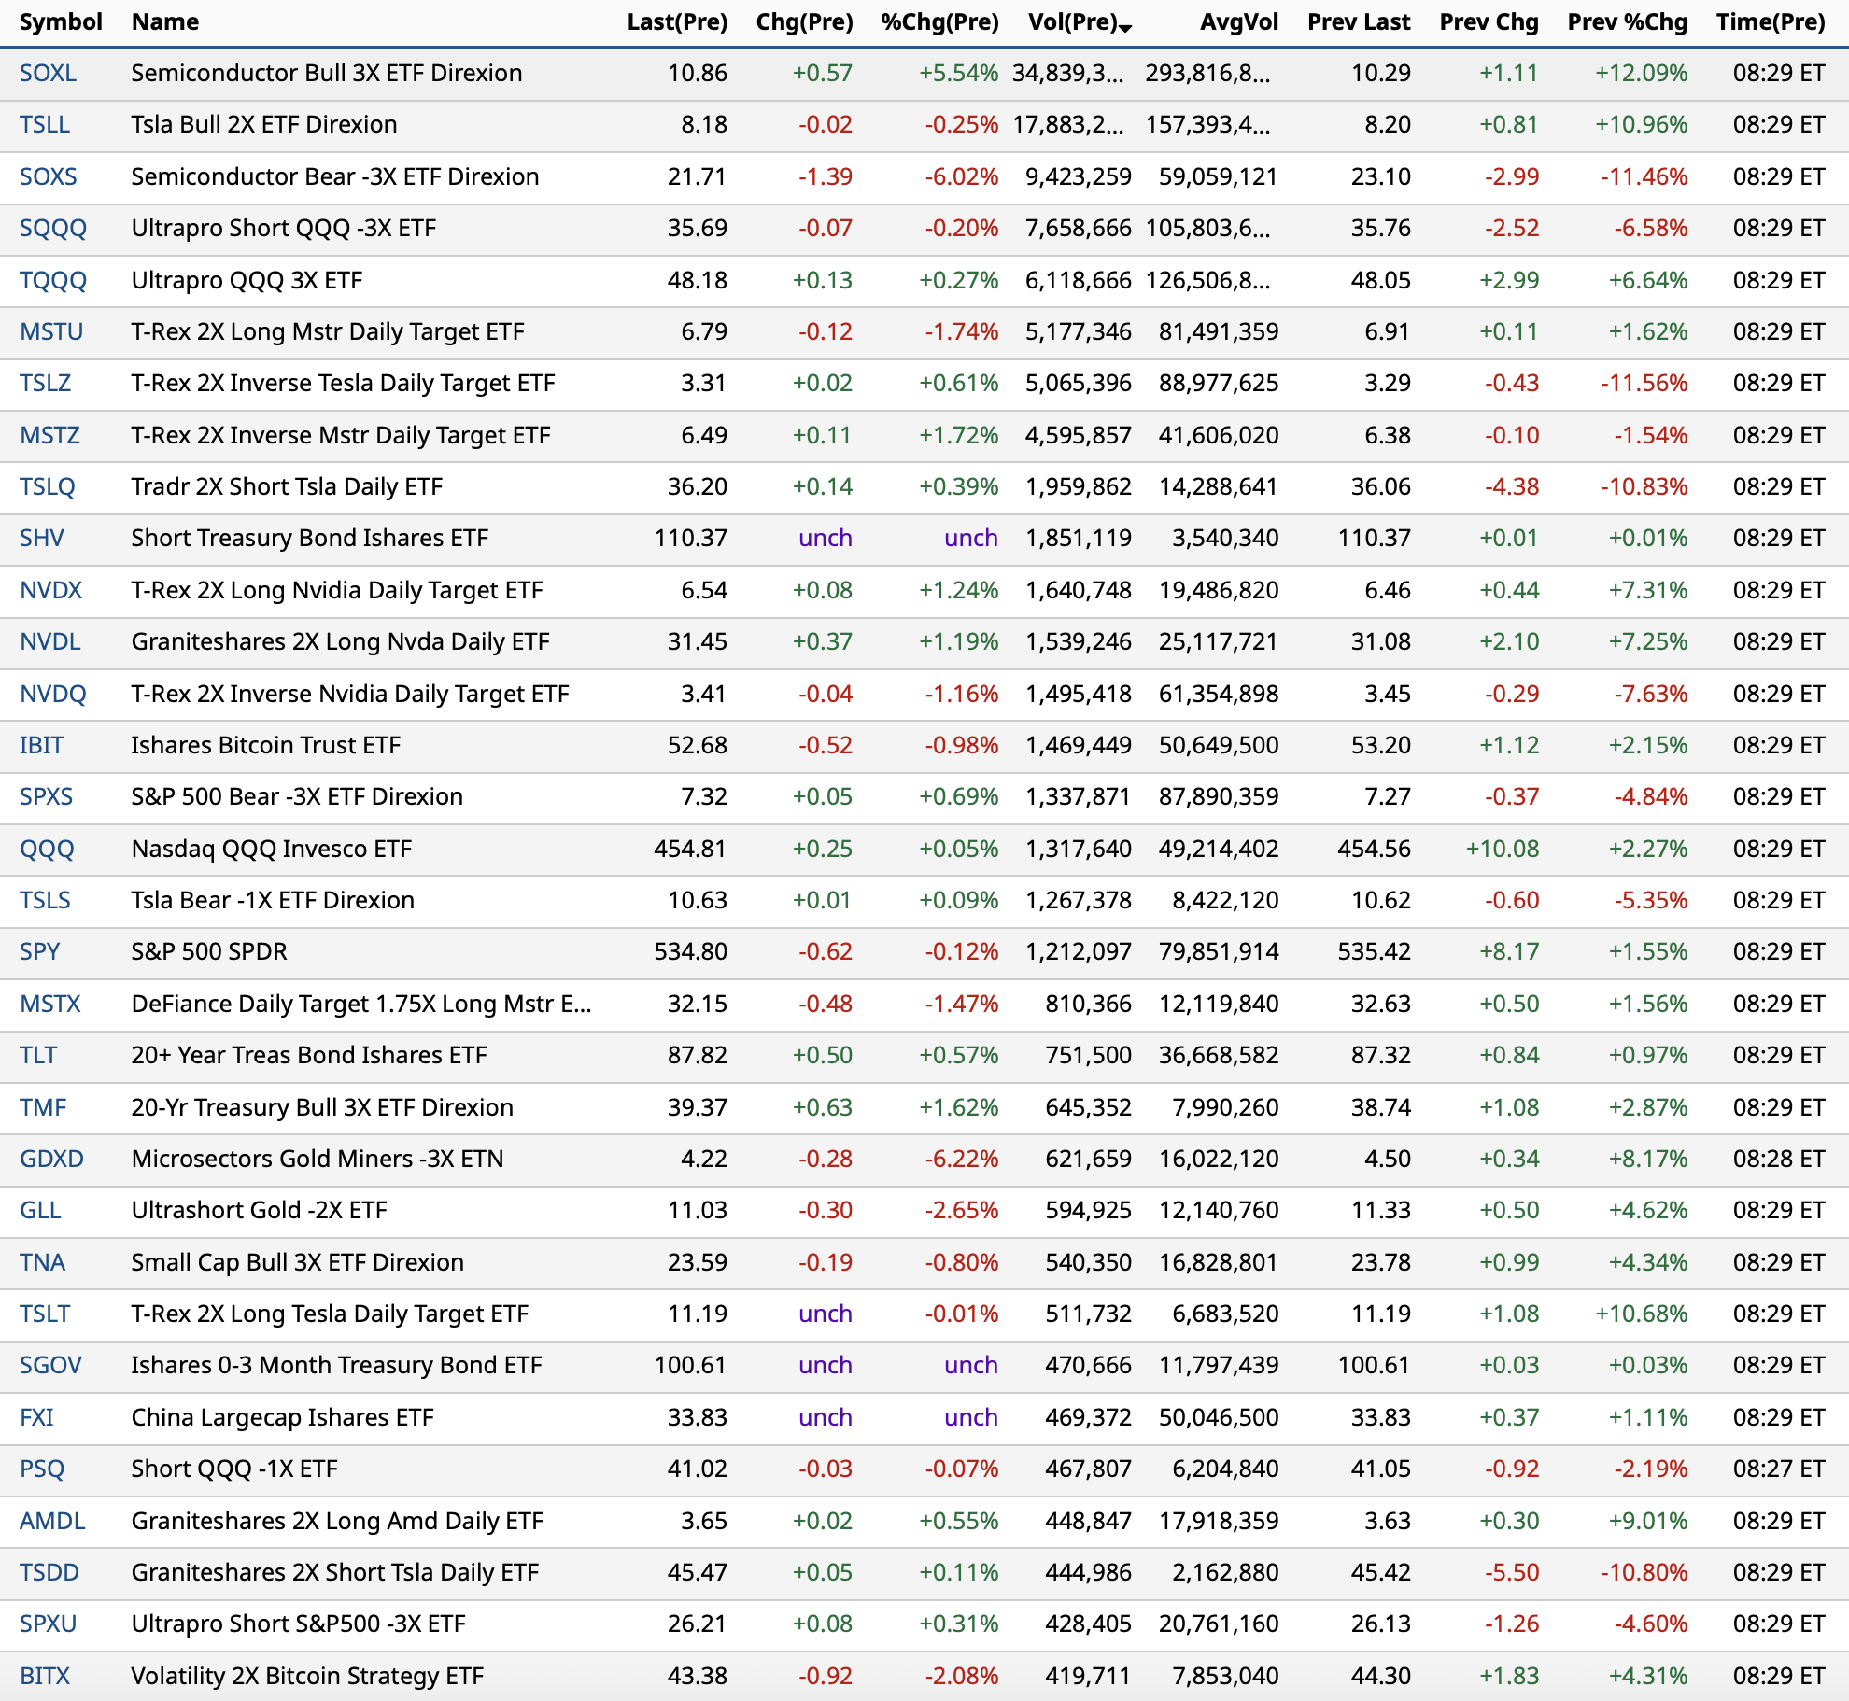Open the BITX symbol link
This screenshot has height=1701, width=1849.
45,1676
